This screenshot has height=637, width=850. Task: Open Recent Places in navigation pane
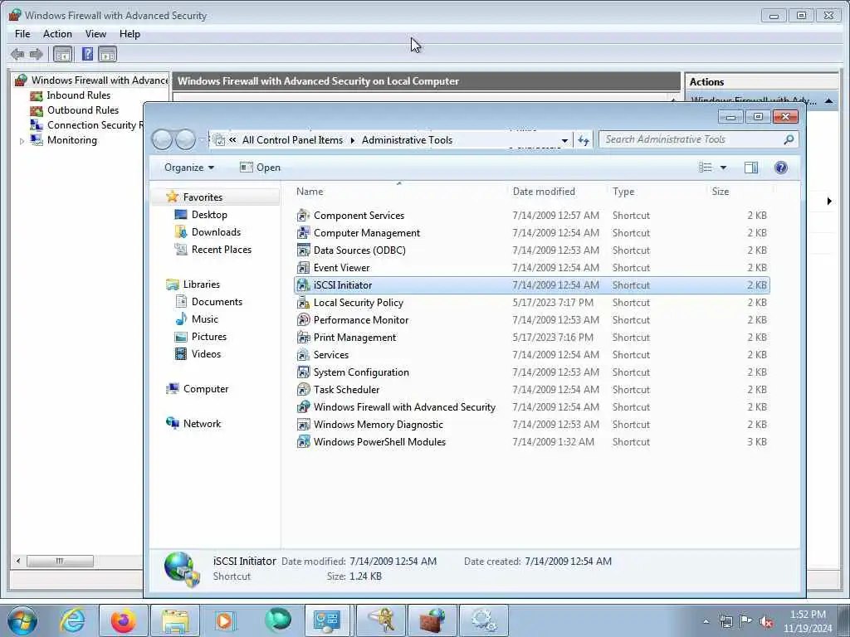click(221, 249)
